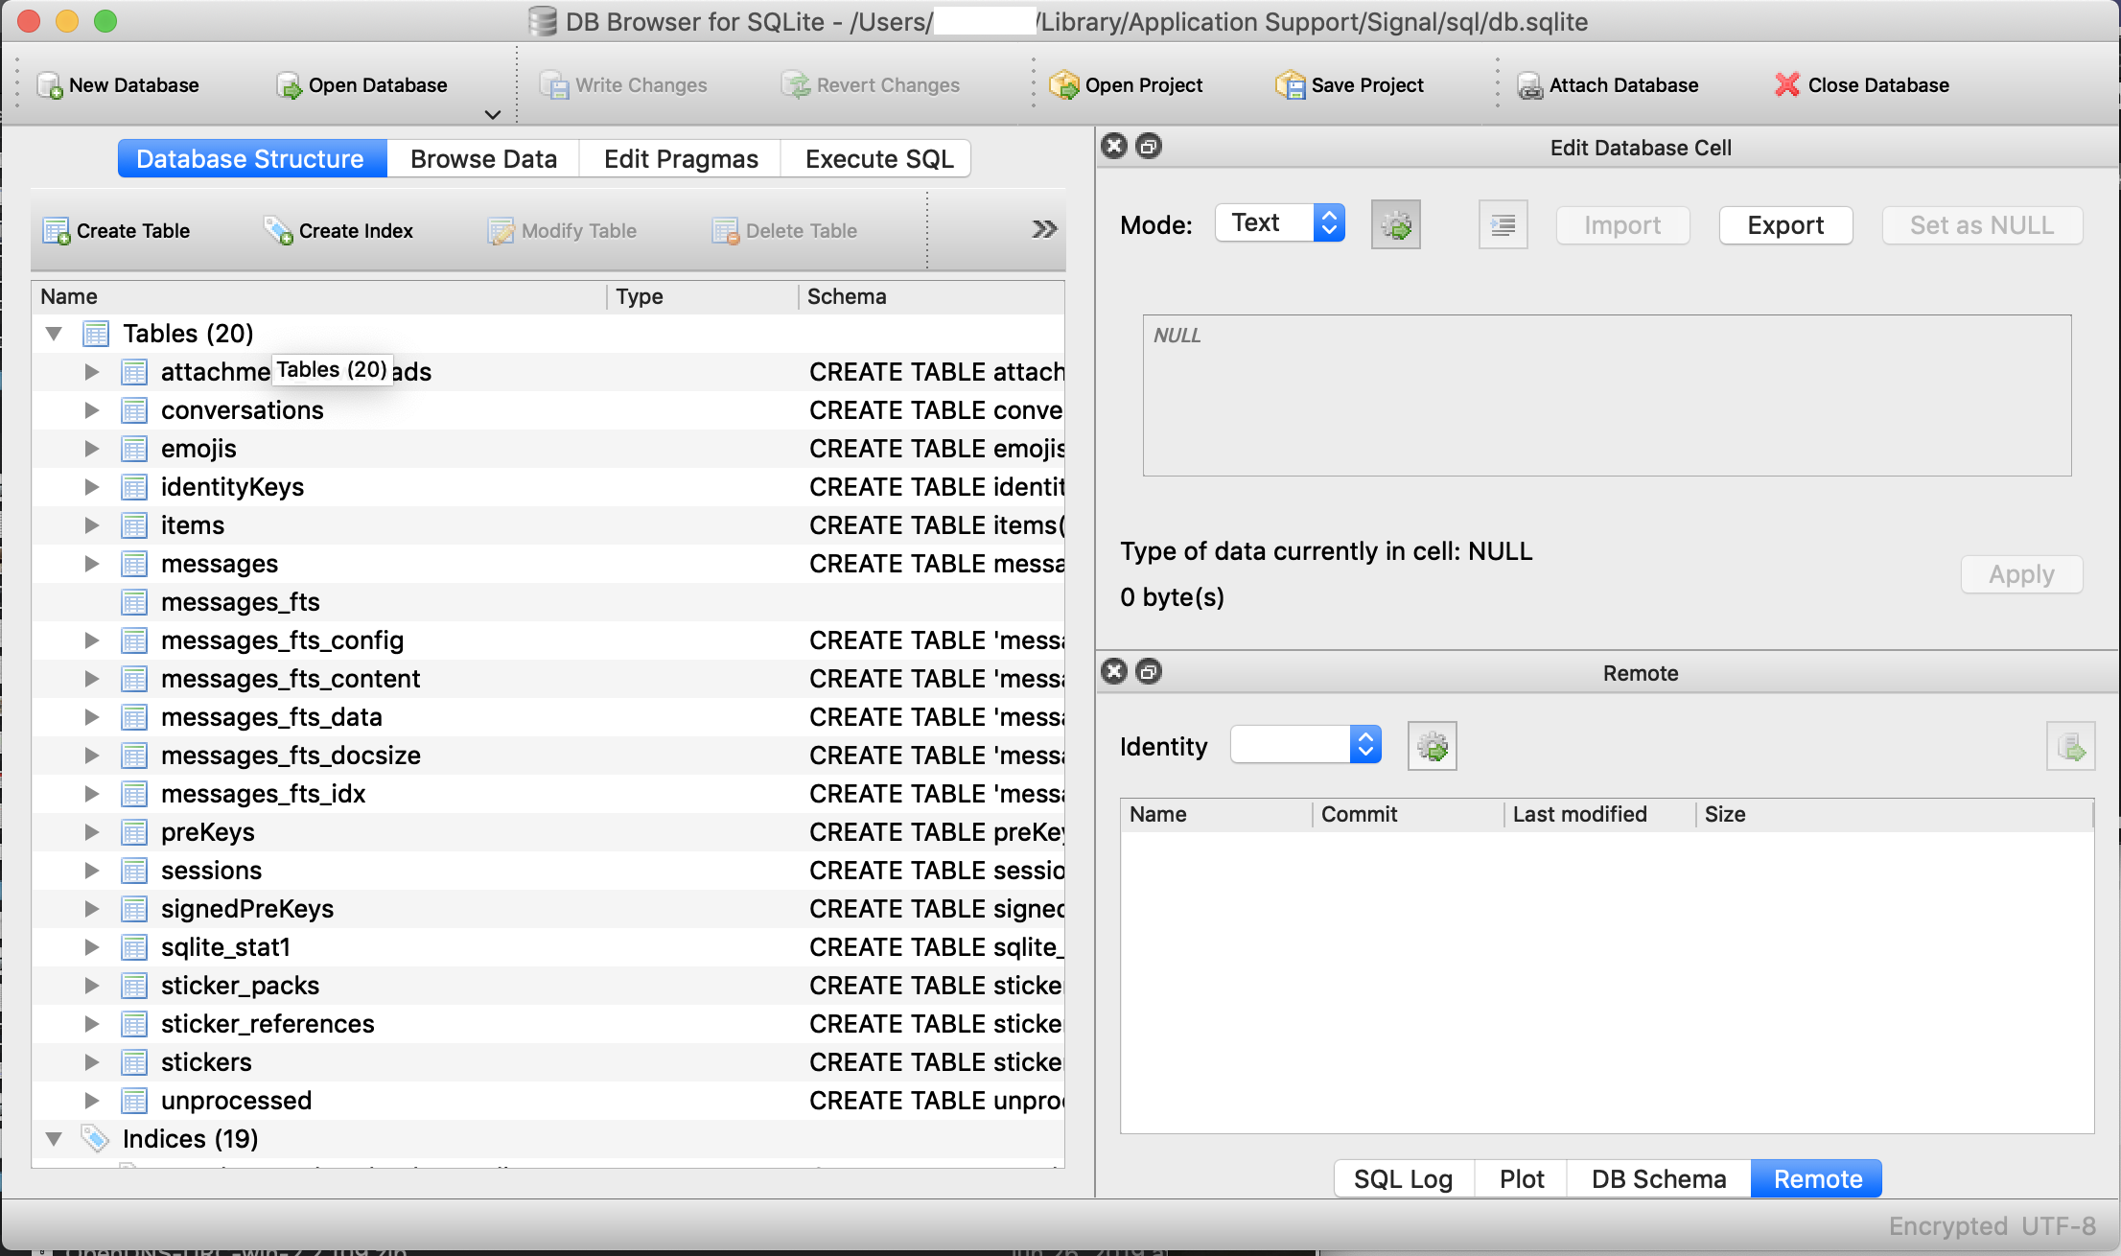Expand the sticker_packs table
The width and height of the screenshot is (2121, 1256).
[92, 986]
